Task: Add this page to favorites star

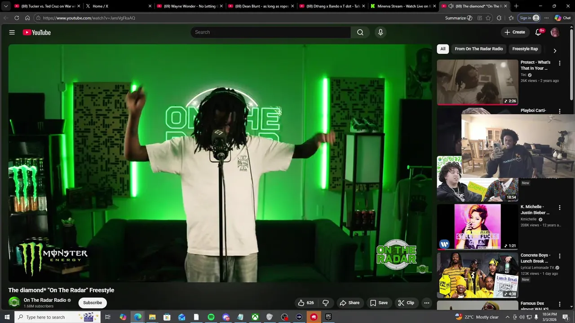Action: 488,18
